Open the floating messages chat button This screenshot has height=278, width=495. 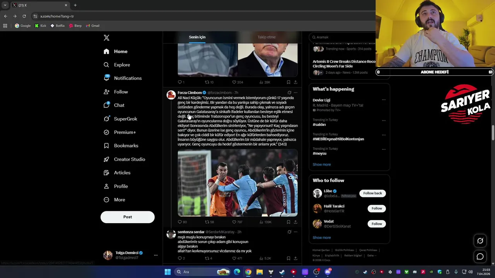point(480,256)
